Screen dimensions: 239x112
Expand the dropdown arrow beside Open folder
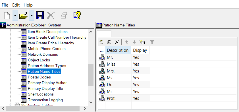[32, 15]
